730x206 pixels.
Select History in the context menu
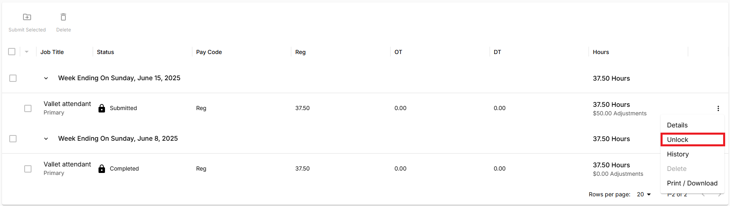[x=692, y=154]
